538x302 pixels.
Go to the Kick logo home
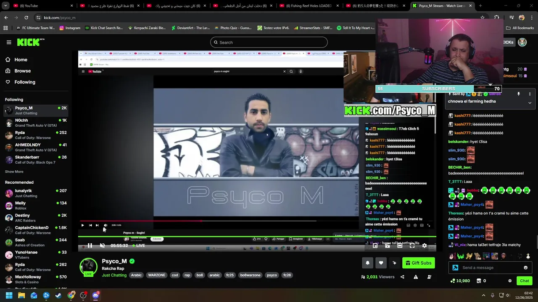pyautogui.click(x=30, y=42)
